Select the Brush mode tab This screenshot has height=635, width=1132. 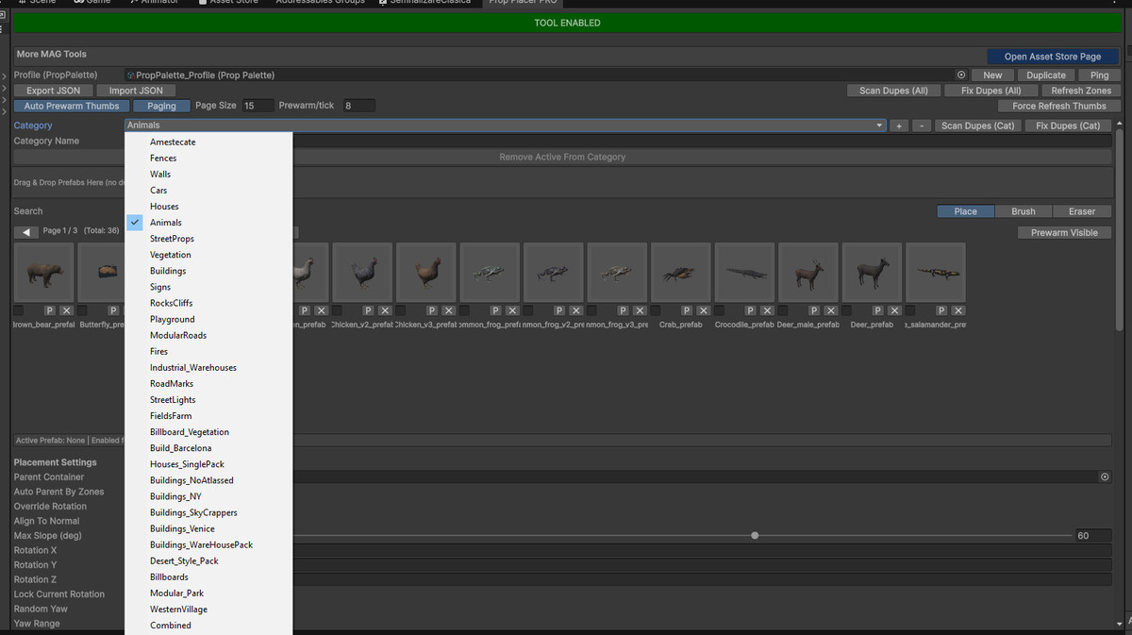pyautogui.click(x=1023, y=211)
